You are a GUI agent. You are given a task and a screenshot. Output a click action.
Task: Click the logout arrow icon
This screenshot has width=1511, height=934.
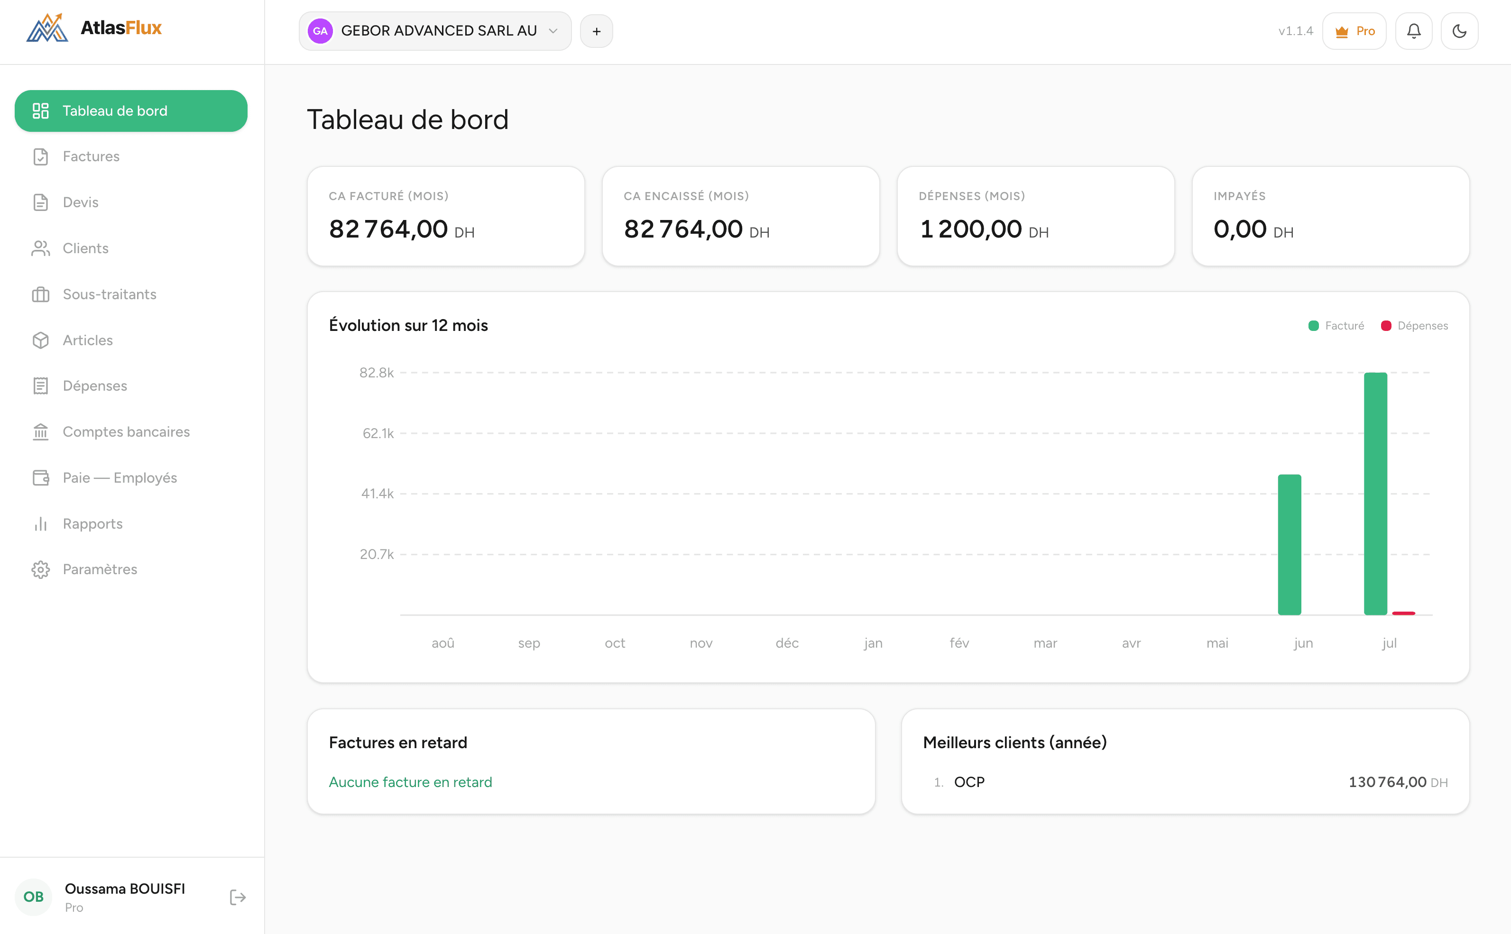[x=238, y=897]
